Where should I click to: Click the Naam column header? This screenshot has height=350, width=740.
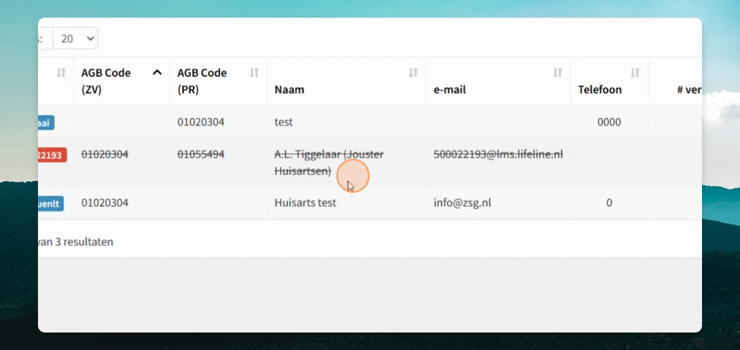tap(289, 89)
